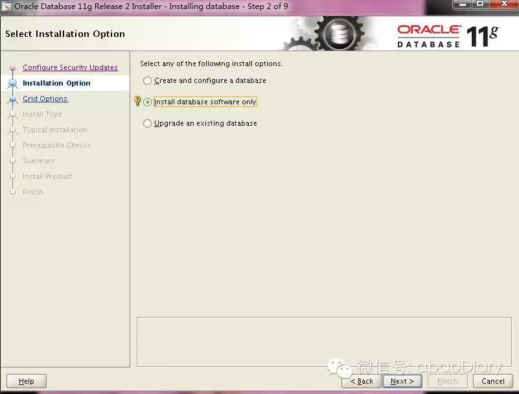519x394 pixels.
Task: Select Install database software only radio button
Action: (x=147, y=102)
